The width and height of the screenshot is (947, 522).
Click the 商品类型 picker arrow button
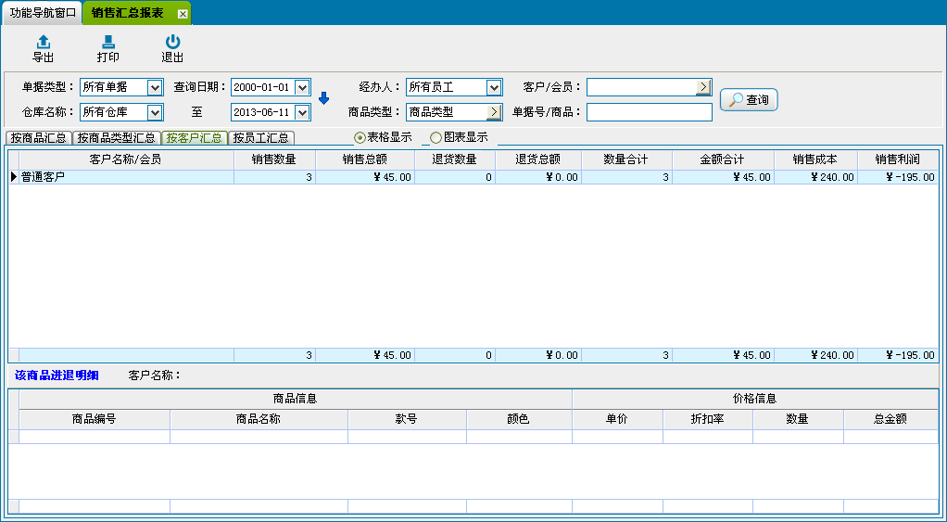click(494, 112)
